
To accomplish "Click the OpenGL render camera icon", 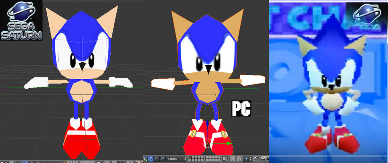I will [263, 159].
